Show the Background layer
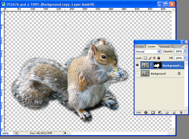The image size is (189, 139). [137, 74]
